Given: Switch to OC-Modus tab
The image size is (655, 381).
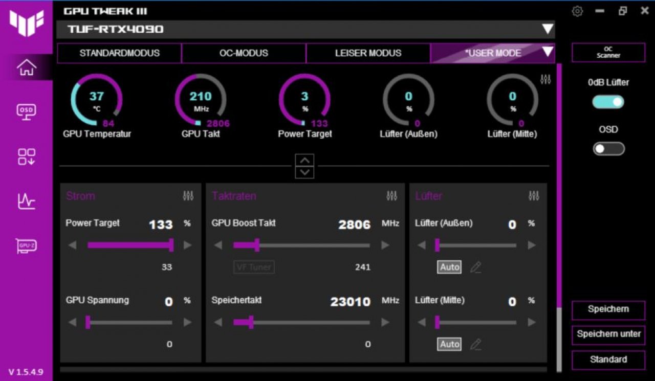Looking at the screenshot, I should pos(244,53).
